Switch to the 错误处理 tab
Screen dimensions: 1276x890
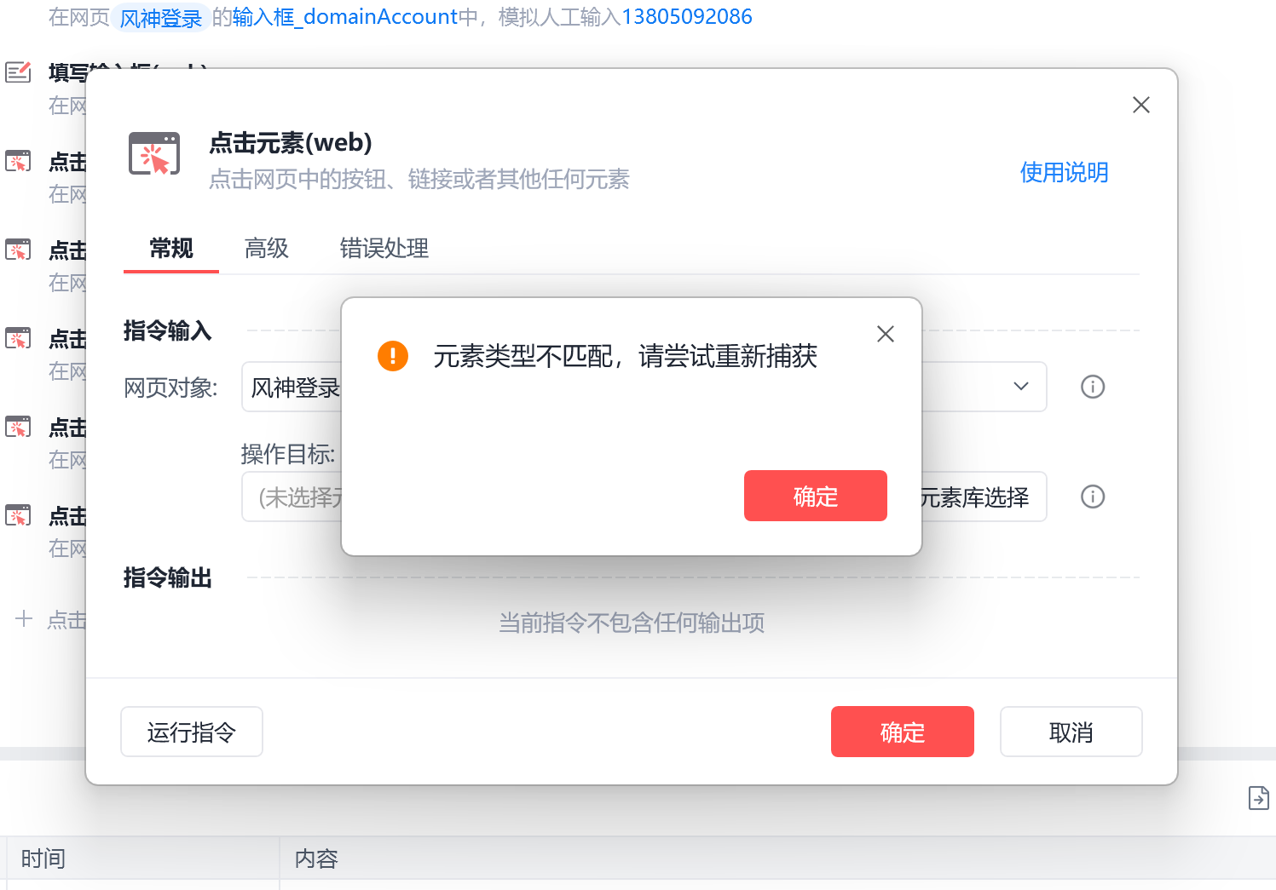[384, 248]
